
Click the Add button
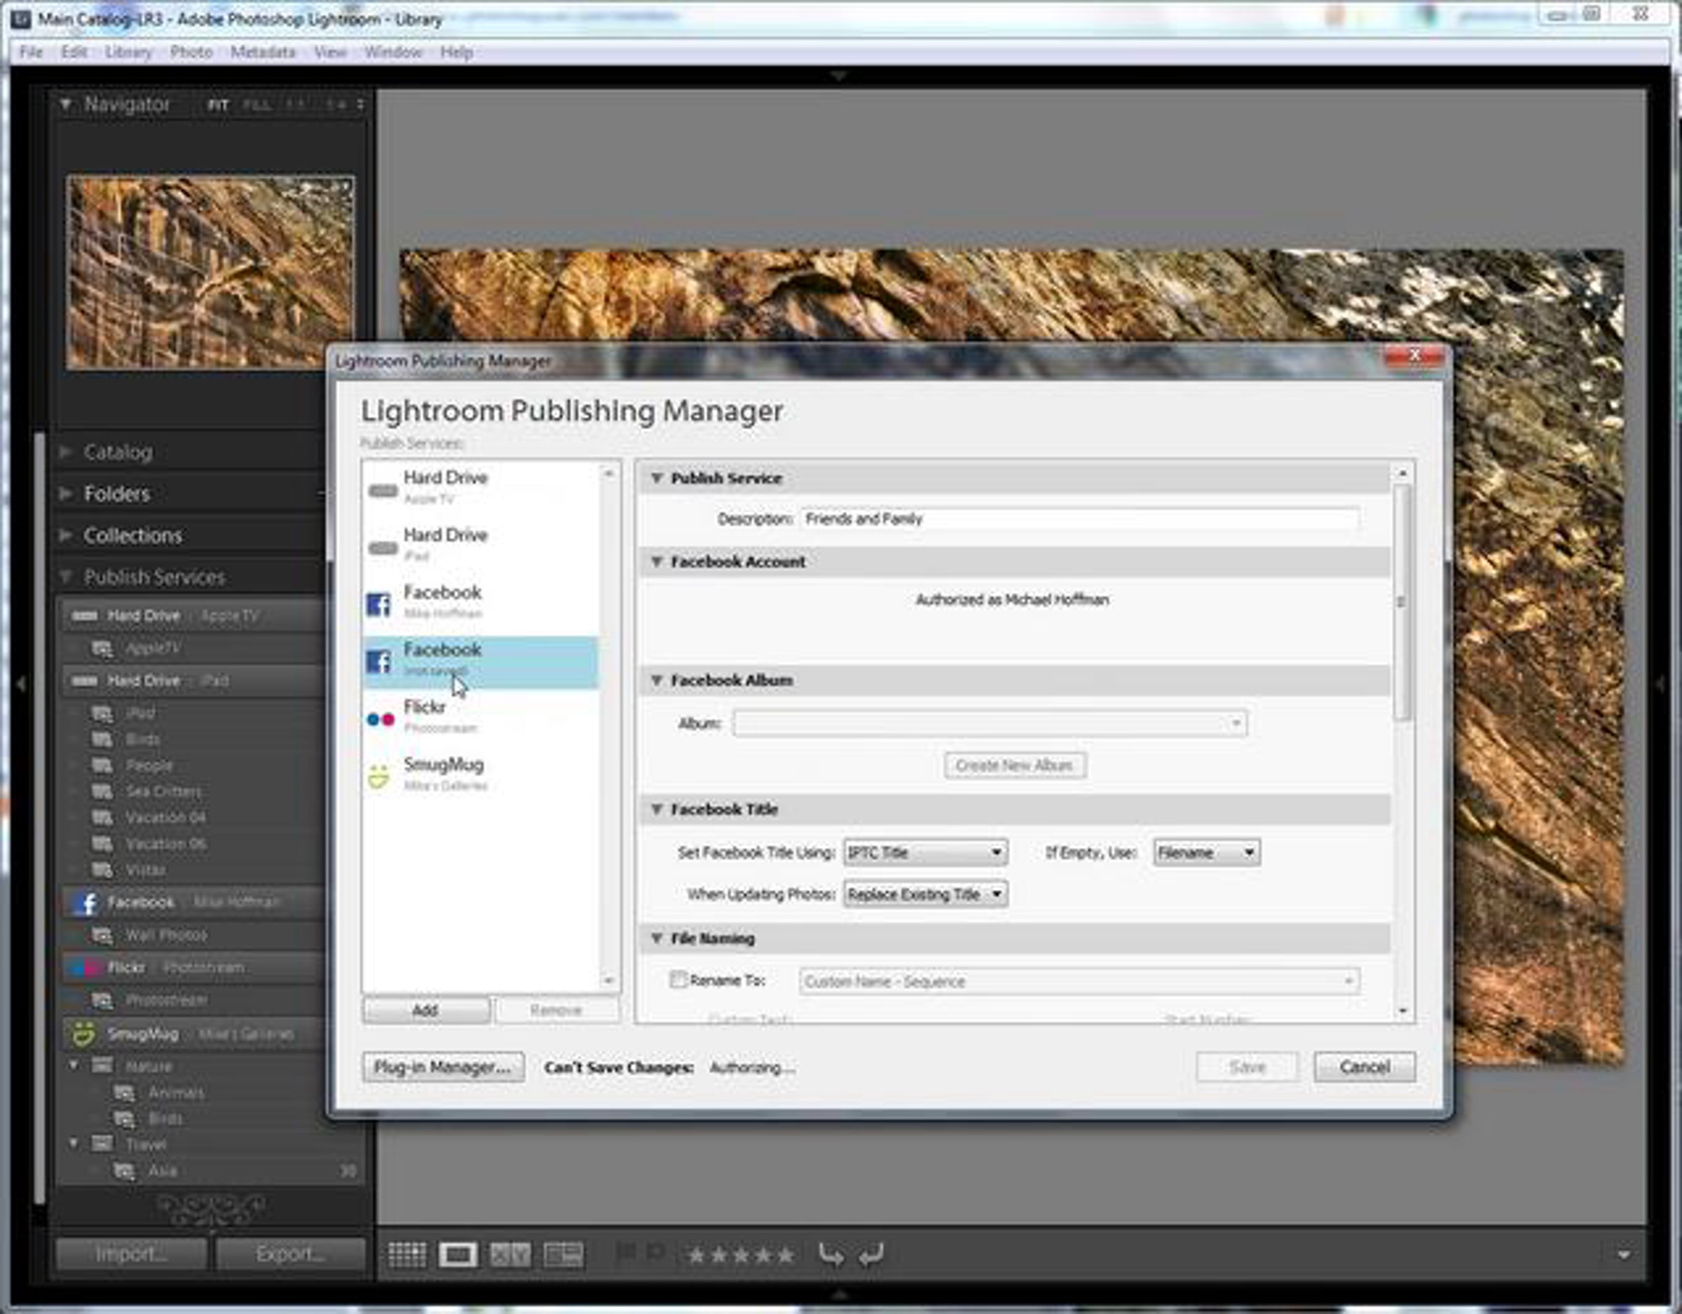pos(425,1010)
